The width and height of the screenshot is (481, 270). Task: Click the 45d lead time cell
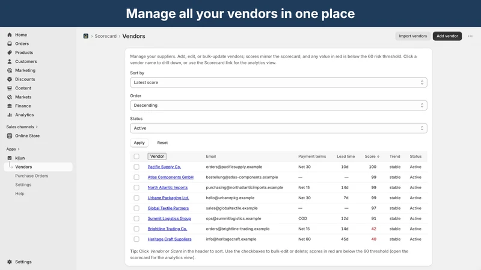(x=345, y=239)
